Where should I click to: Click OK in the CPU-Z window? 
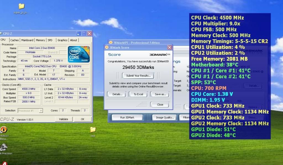[82, 119]
